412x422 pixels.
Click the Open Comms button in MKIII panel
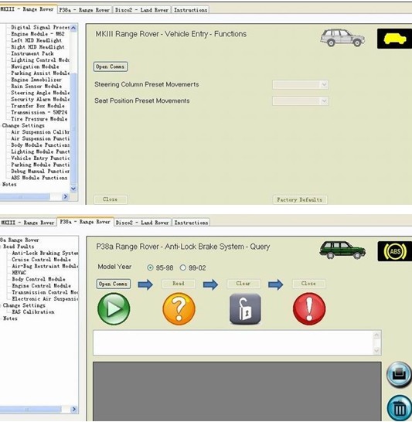pyautogui.click(x=111, y=66)
